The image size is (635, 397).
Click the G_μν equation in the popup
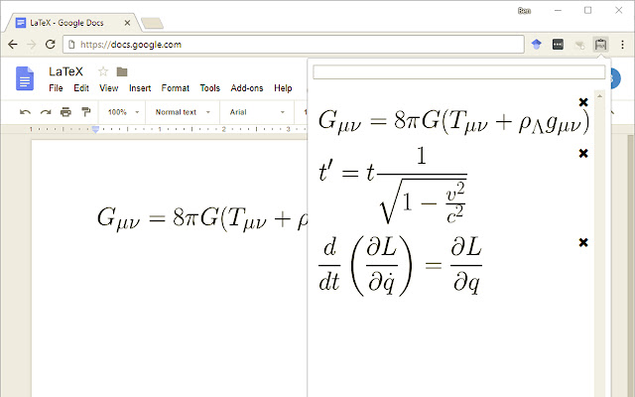pos(454,121)
